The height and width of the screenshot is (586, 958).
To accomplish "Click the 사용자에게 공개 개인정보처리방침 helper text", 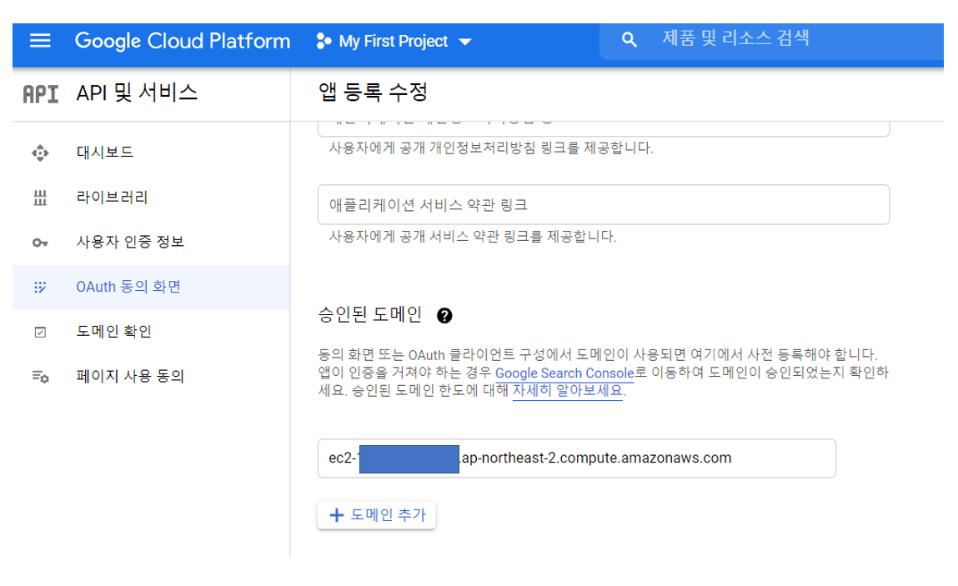I will coord(491,148).
